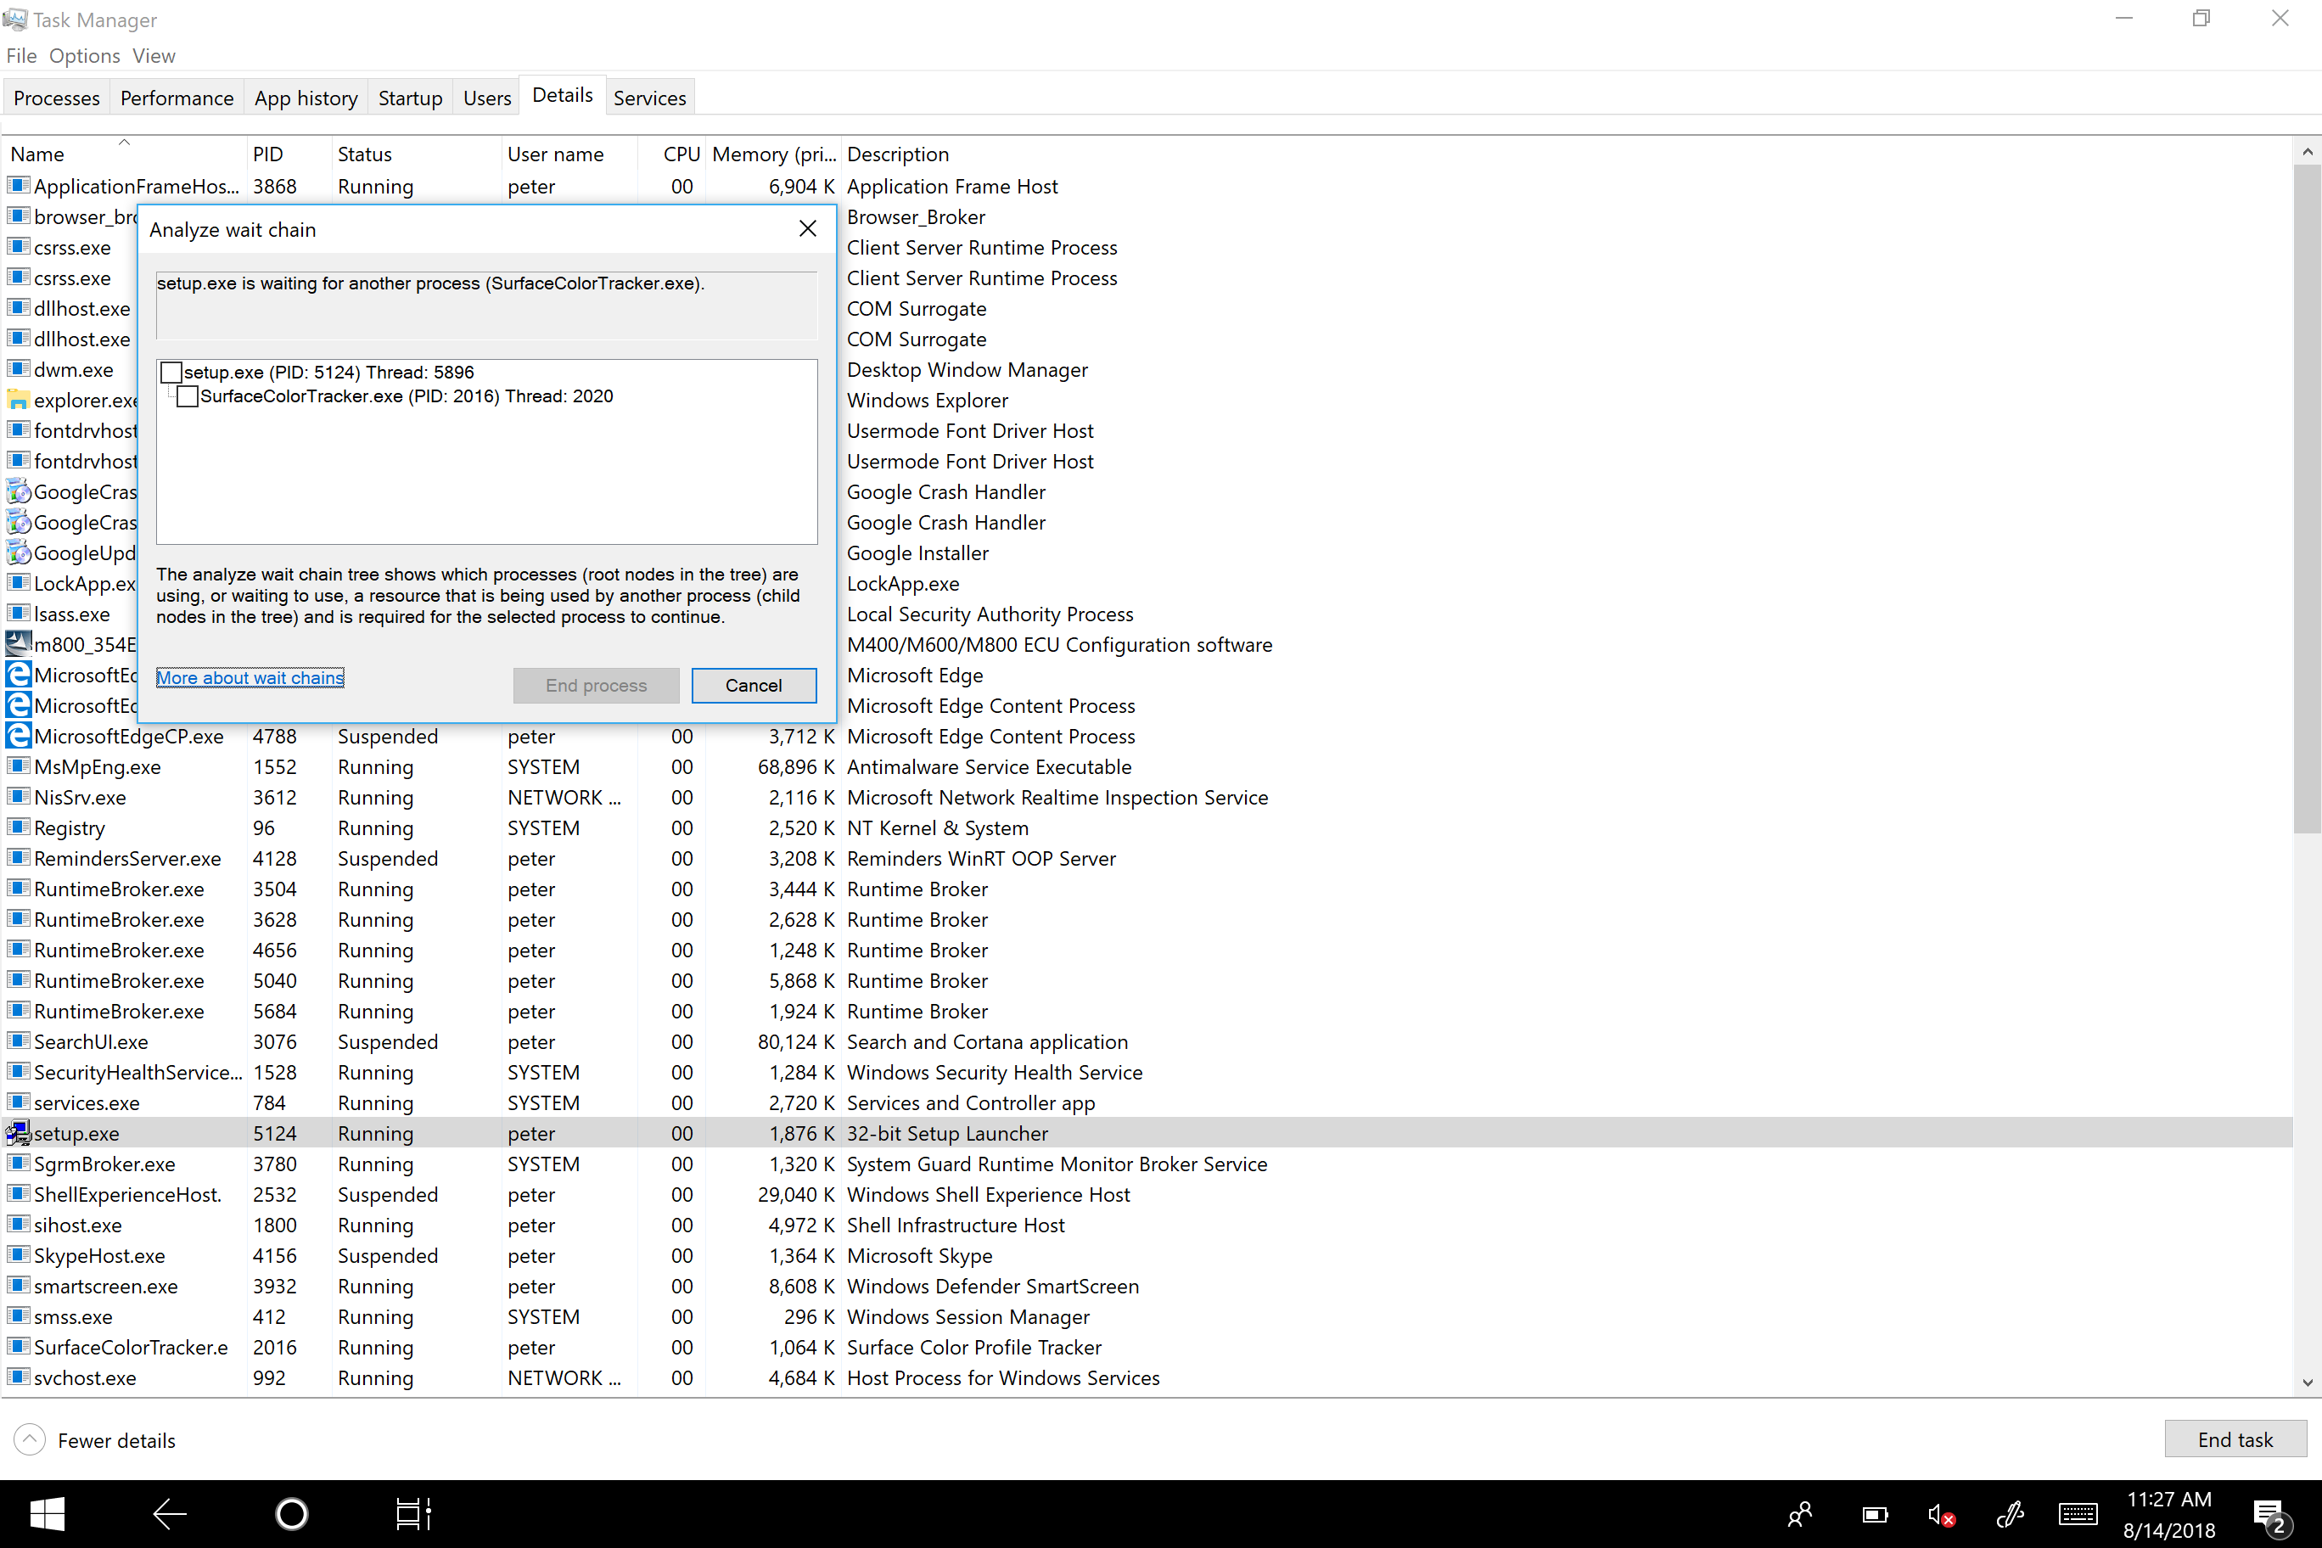Viewport: 2322px width, 1548px height.
Task: Open Cortana circle on taskbar
Action: coord(291,1513)
